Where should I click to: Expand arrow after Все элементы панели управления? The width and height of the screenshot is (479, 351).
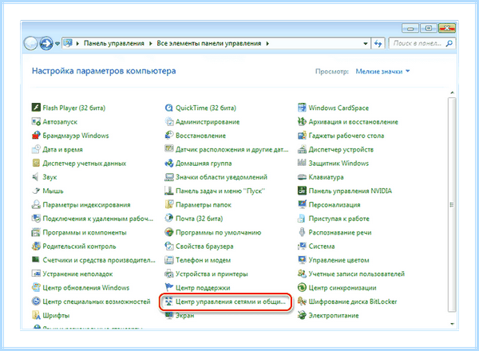(x=267, y=44)
